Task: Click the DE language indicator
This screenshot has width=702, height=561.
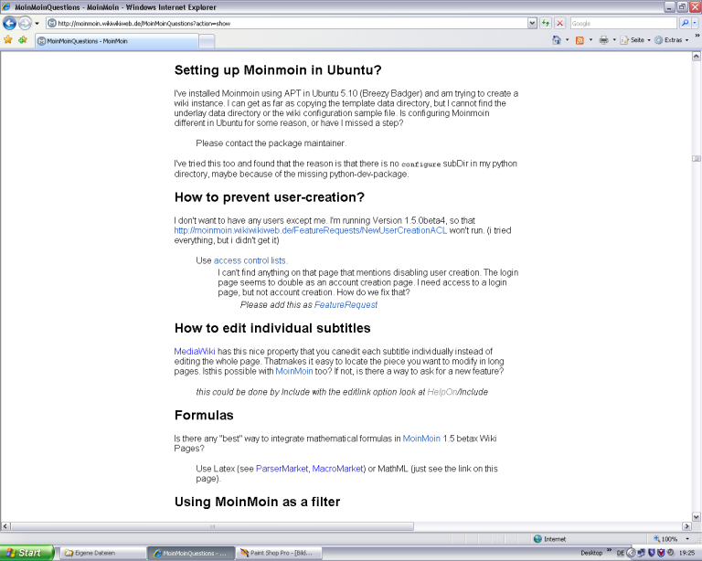Action: pos(620,553)
